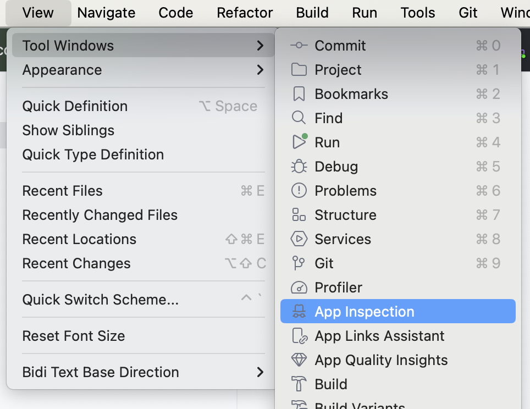
Task: Click the Commit tool window icon
Action: coord(299,46)
